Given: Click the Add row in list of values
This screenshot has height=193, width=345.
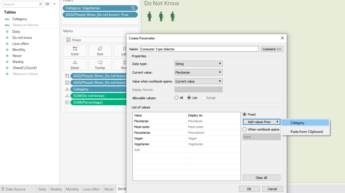Looking at the screenshot, I should [x=186, y=150].
